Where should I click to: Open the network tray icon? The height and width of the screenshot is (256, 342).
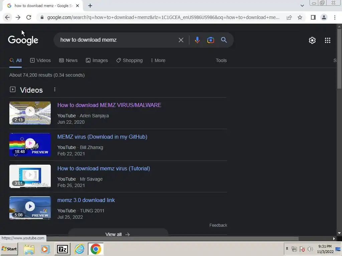294,249
